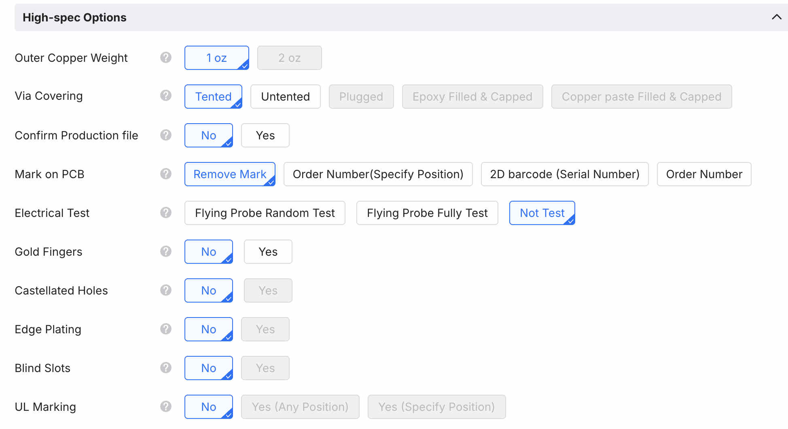The width and height of the screenshot is (788, 429).
Task: Click help icon next to Outer Copper Weight
Action: [x=166, y=58]
